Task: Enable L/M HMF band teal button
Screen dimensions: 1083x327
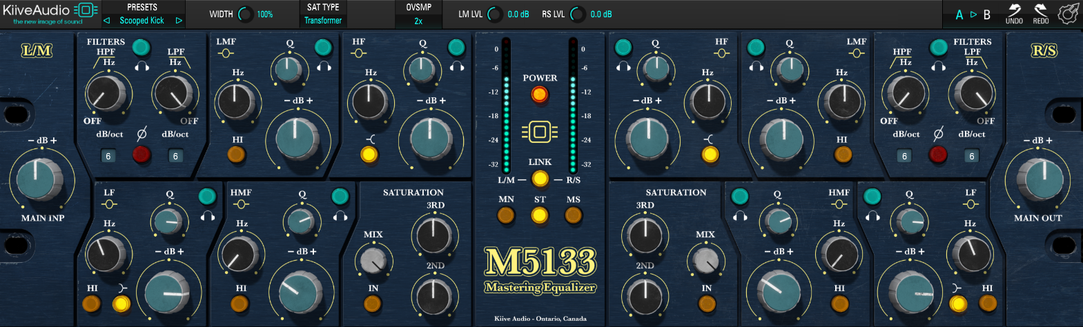Action: tap(340, 196)
